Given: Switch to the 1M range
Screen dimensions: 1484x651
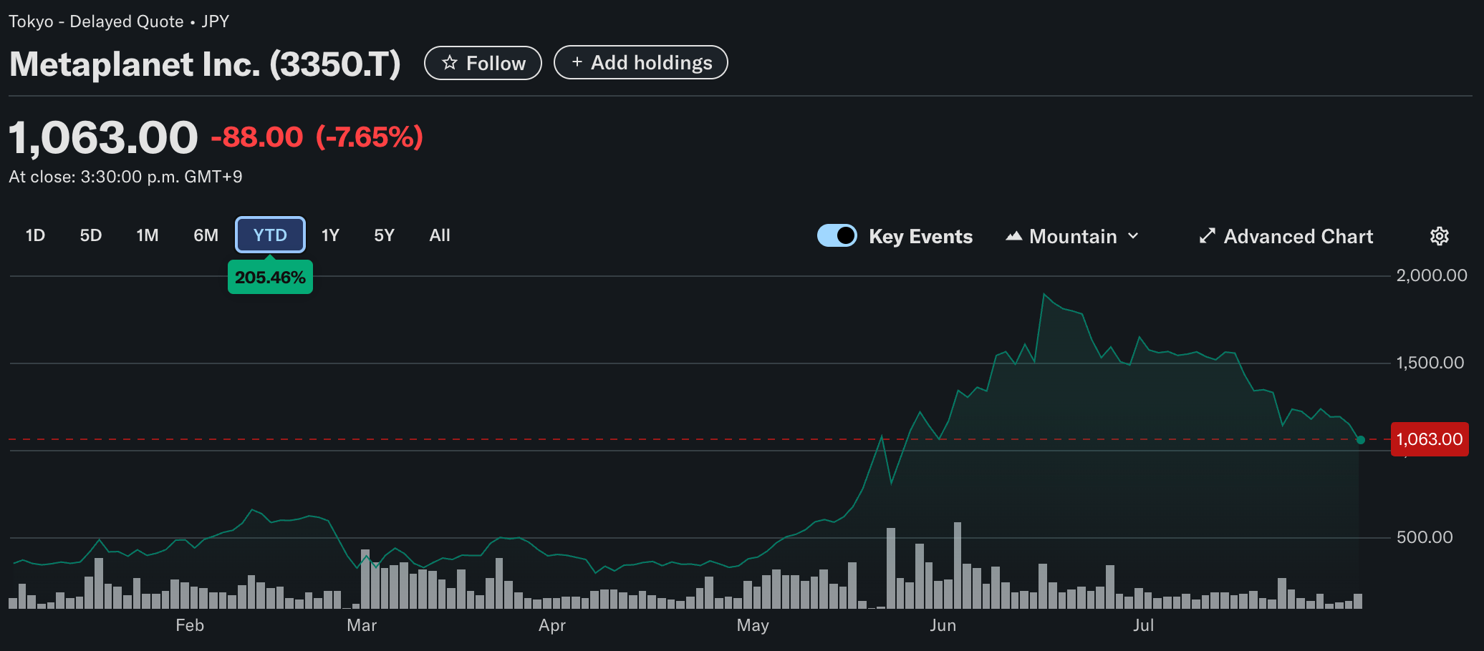Looking at the screenshot, I should tap(148, 235).
